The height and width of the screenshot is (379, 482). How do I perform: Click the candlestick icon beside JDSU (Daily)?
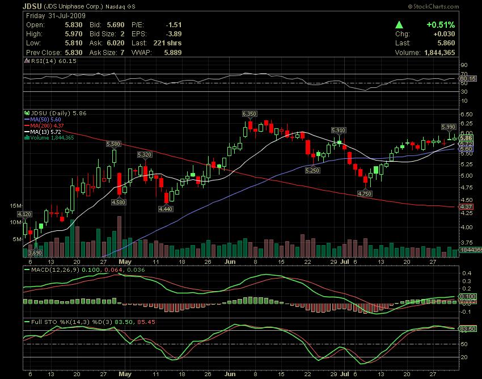pos(27,113)
